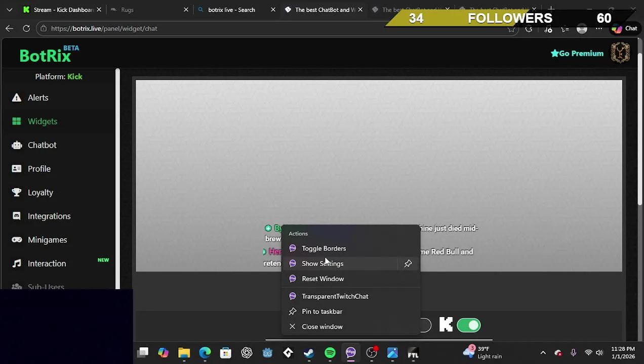Image resolution: width=644 pixels, height=364 pixels.
Task: Close the Rugs browser tab
Action: pos(186,10)
